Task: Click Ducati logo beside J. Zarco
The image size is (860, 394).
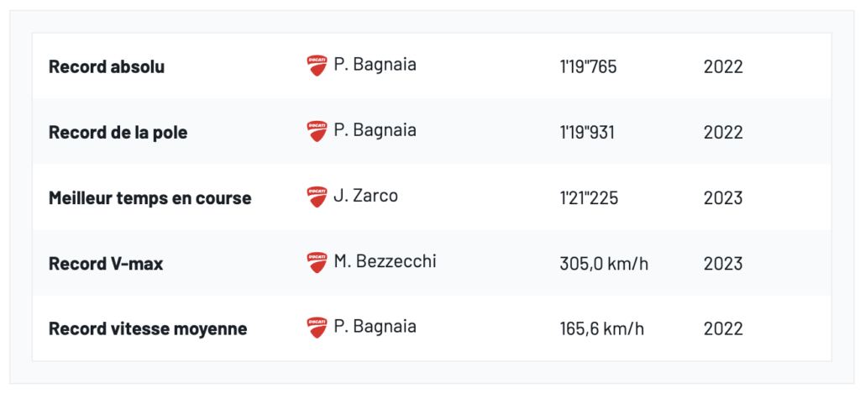Action: click(317, 197)
